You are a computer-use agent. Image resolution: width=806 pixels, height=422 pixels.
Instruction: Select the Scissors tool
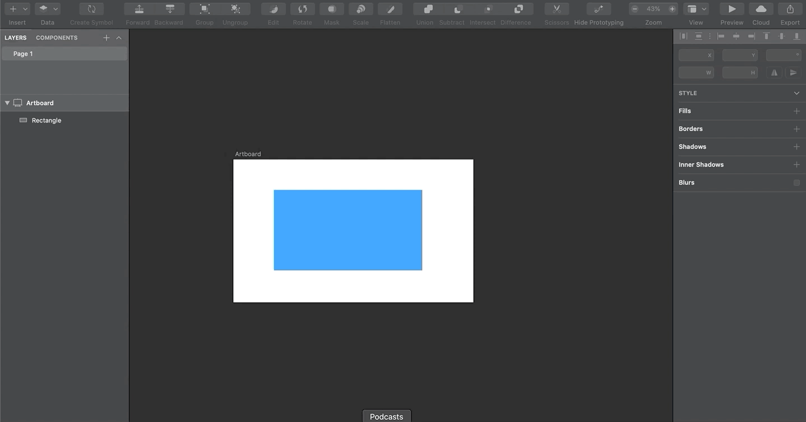pyautogui.click(x=556, y=8)
